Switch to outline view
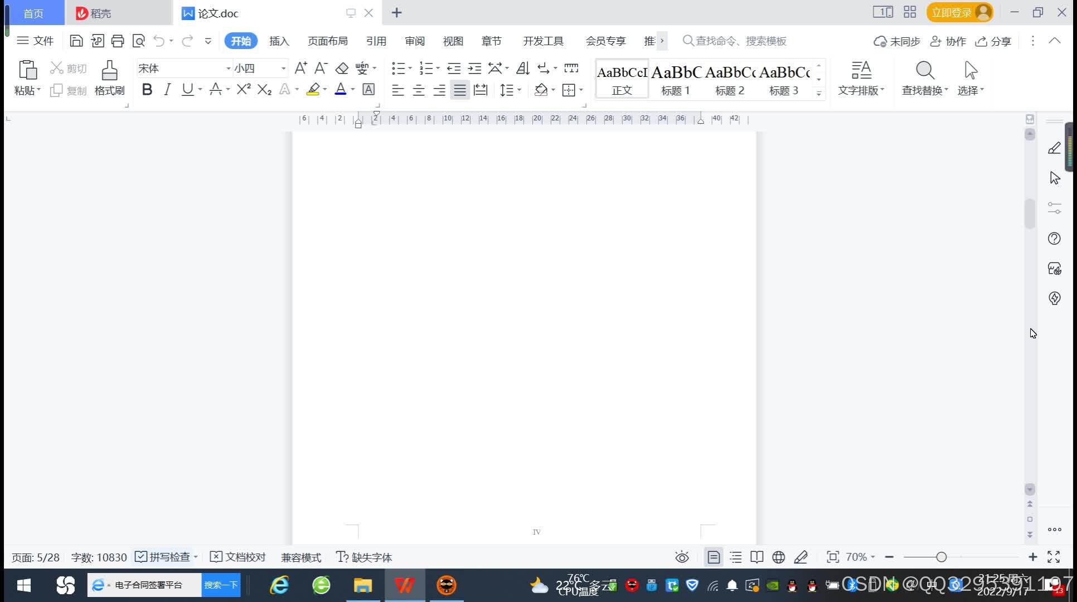The image size is (1077, 602). (x=736, y=557)
